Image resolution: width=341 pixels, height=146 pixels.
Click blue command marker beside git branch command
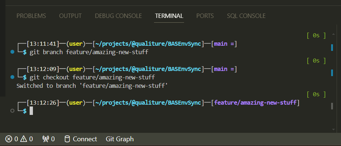12,52
